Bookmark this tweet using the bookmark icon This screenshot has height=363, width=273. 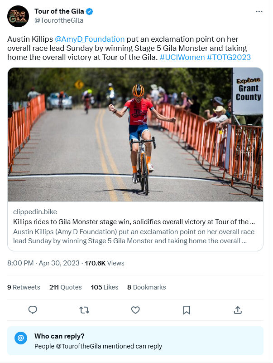187,310
